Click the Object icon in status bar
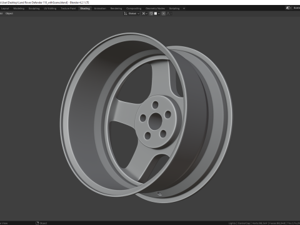 click(x=37, y=223)
